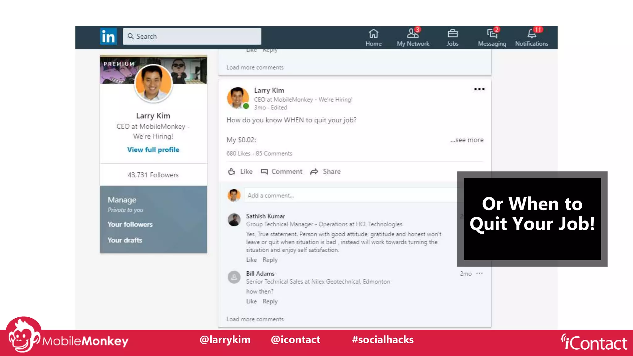
Task: Open Bill Adams' profile name
Action: coord(260,273)
